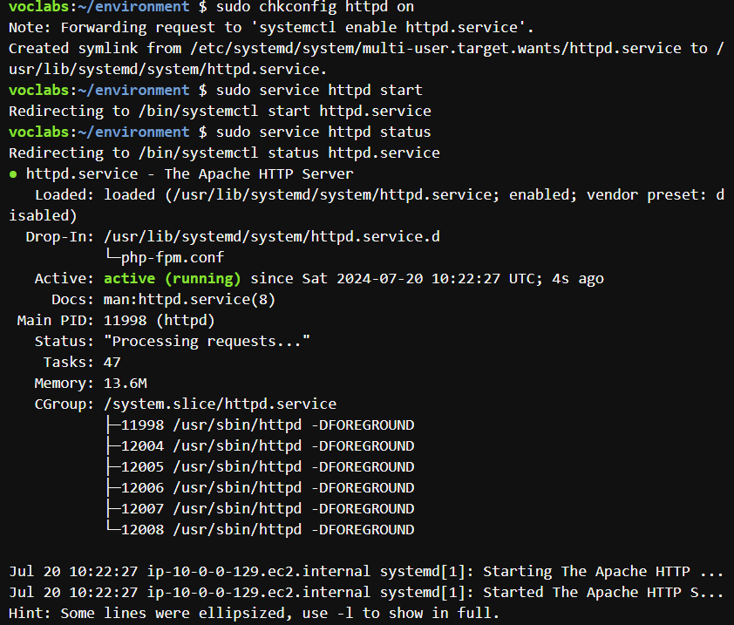734x625 pixels.
Task: Click the Memory value '13.6M'
Action: (x=126, y=384)
